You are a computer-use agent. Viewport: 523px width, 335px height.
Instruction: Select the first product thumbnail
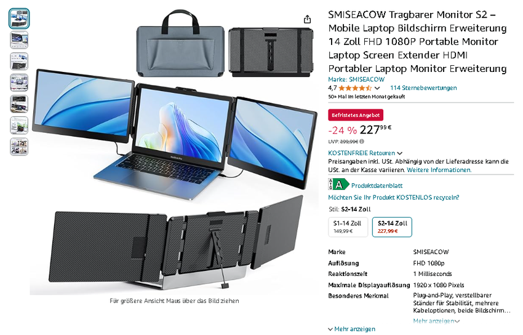point(19,18)
